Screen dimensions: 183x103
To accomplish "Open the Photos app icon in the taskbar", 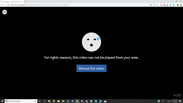I will click(x=105, y=101).
